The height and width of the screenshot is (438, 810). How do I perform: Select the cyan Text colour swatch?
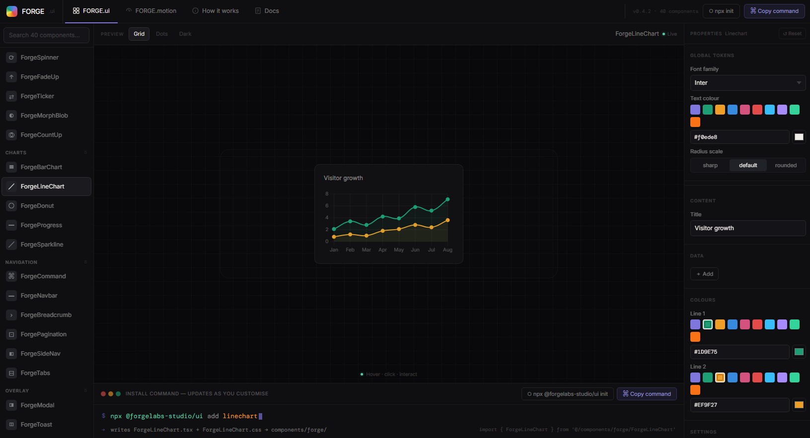point(770,110)
